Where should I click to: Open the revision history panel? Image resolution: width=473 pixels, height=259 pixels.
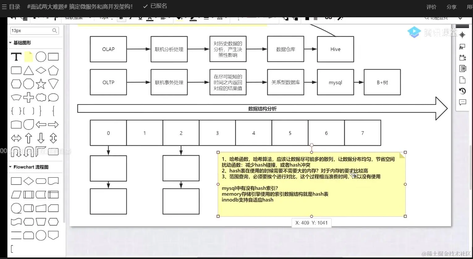pos(462,91)
